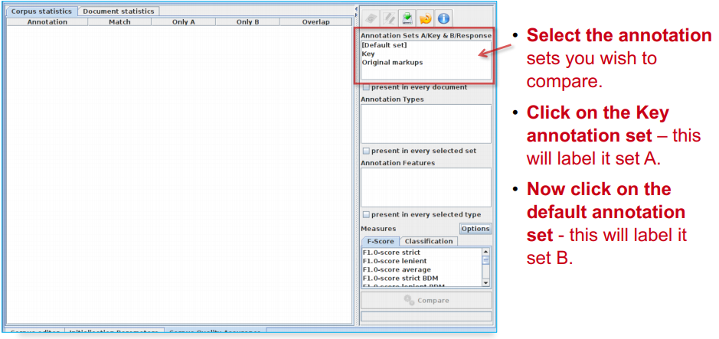The width and height of the screenshot is (719, 339).
Task: Click the orange reload arrow icon
Action: tap(425, 17)
